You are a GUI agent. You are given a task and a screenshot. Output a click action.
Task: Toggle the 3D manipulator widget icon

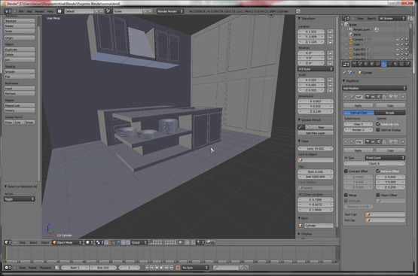click(x=113, y=242)
